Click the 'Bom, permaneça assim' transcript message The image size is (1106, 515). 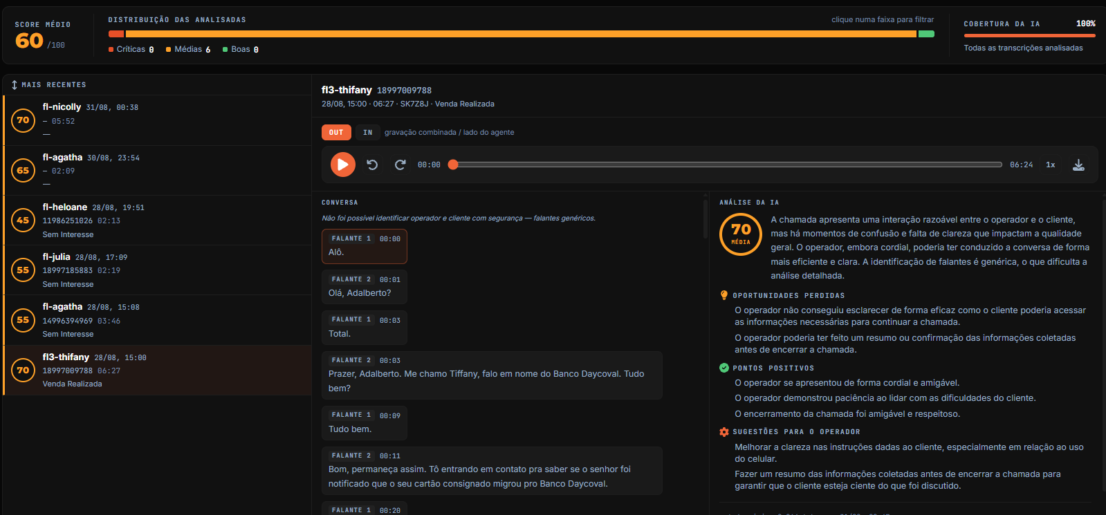(x=492, y=471)
